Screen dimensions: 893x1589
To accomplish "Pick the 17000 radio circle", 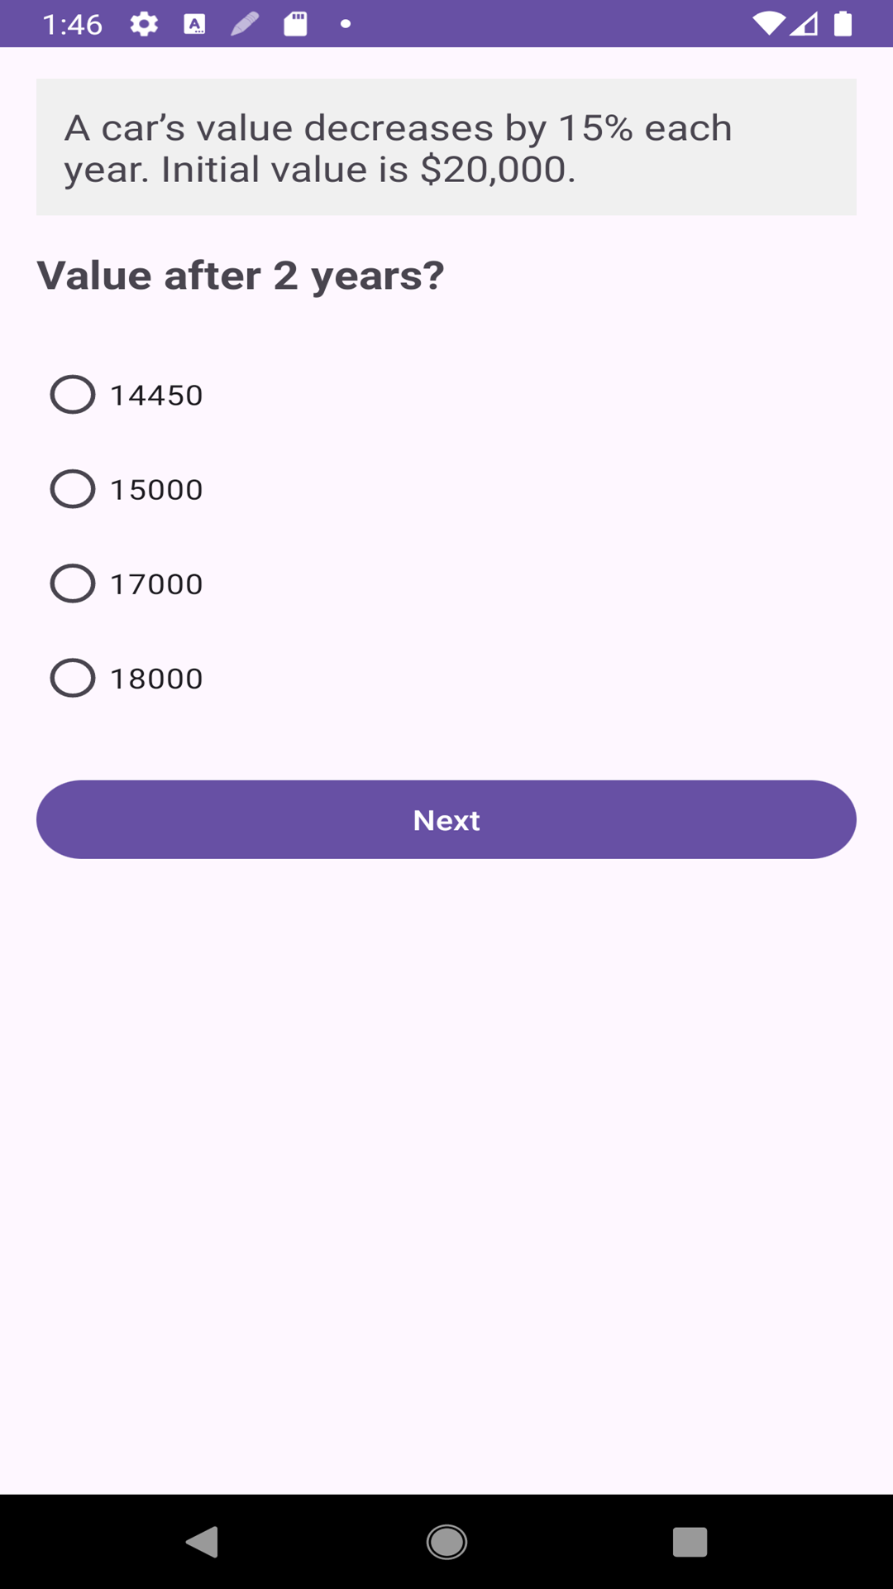I will [x=73, y=583].
